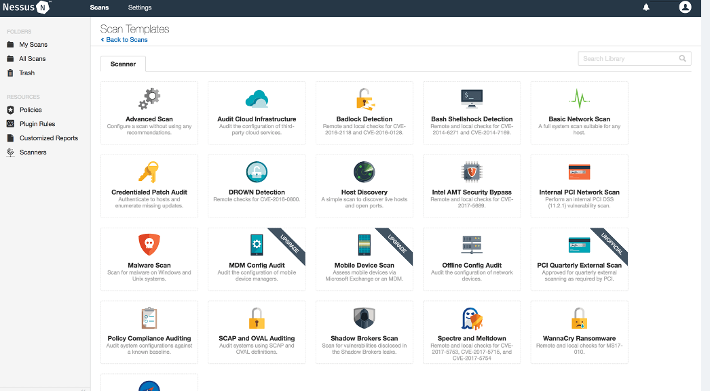
Task: Choose the Internal PCI Network Scan card icon
Action: (x=579, y=171)
